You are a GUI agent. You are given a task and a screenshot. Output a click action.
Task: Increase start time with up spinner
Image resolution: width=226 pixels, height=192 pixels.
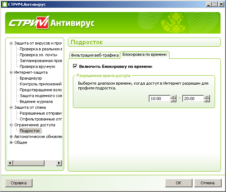(174, 97)
